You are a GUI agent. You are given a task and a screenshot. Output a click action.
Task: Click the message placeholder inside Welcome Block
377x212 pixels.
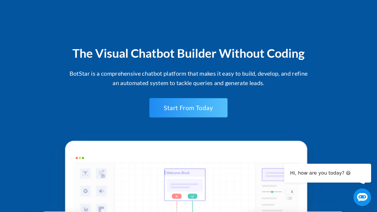click(x=185, y=185)
